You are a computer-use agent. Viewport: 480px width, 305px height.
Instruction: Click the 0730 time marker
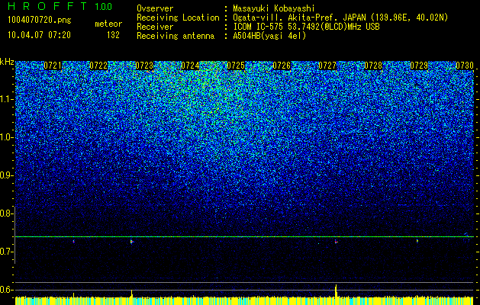(x=465, y=66)
